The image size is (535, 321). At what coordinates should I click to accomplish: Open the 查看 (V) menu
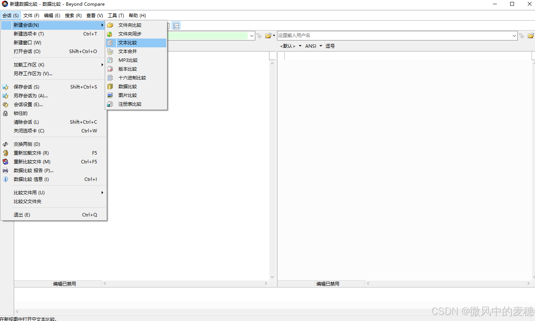point(95,16)
